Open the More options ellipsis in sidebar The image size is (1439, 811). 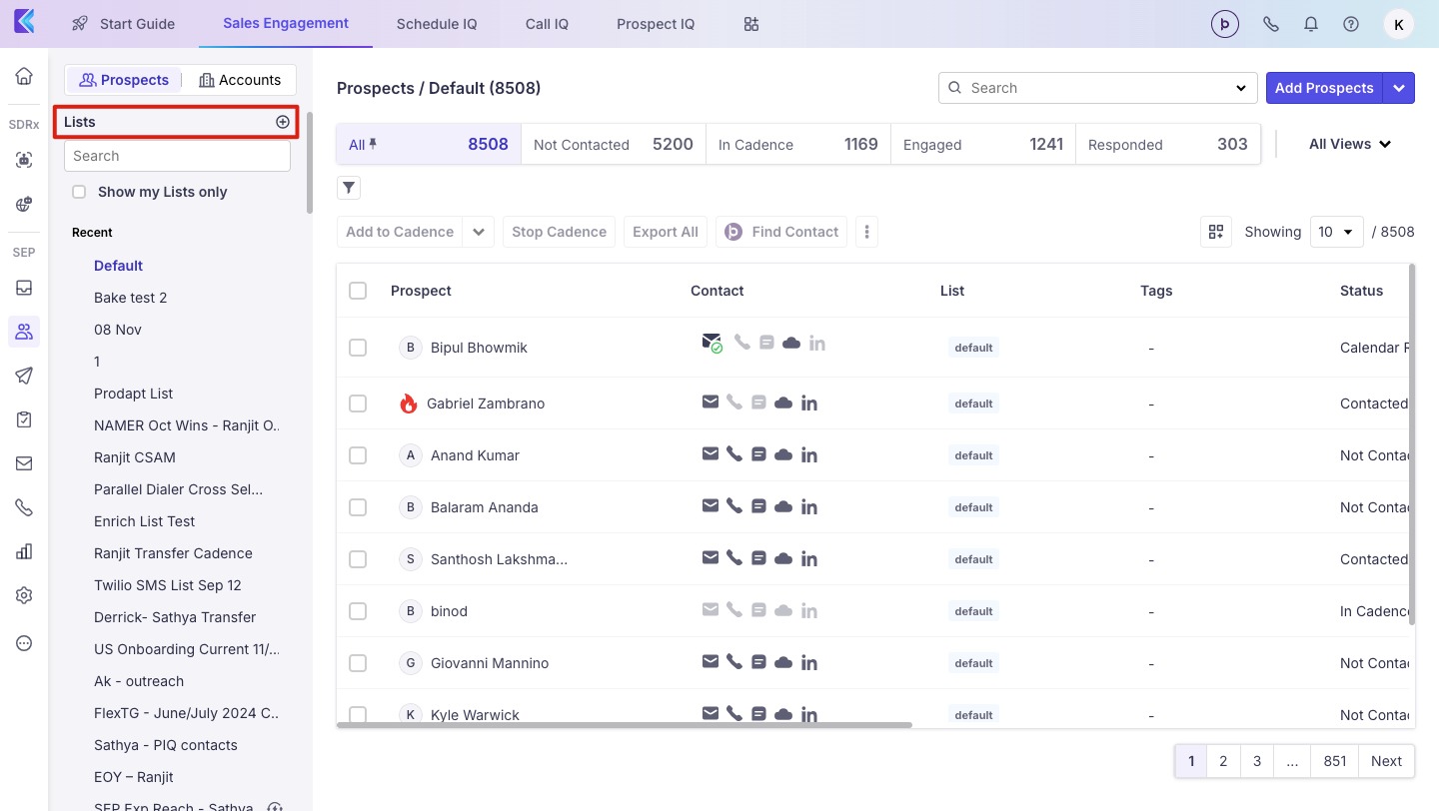[x=24, y=643]
